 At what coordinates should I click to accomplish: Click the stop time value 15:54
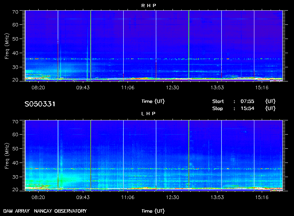[248, 108]
